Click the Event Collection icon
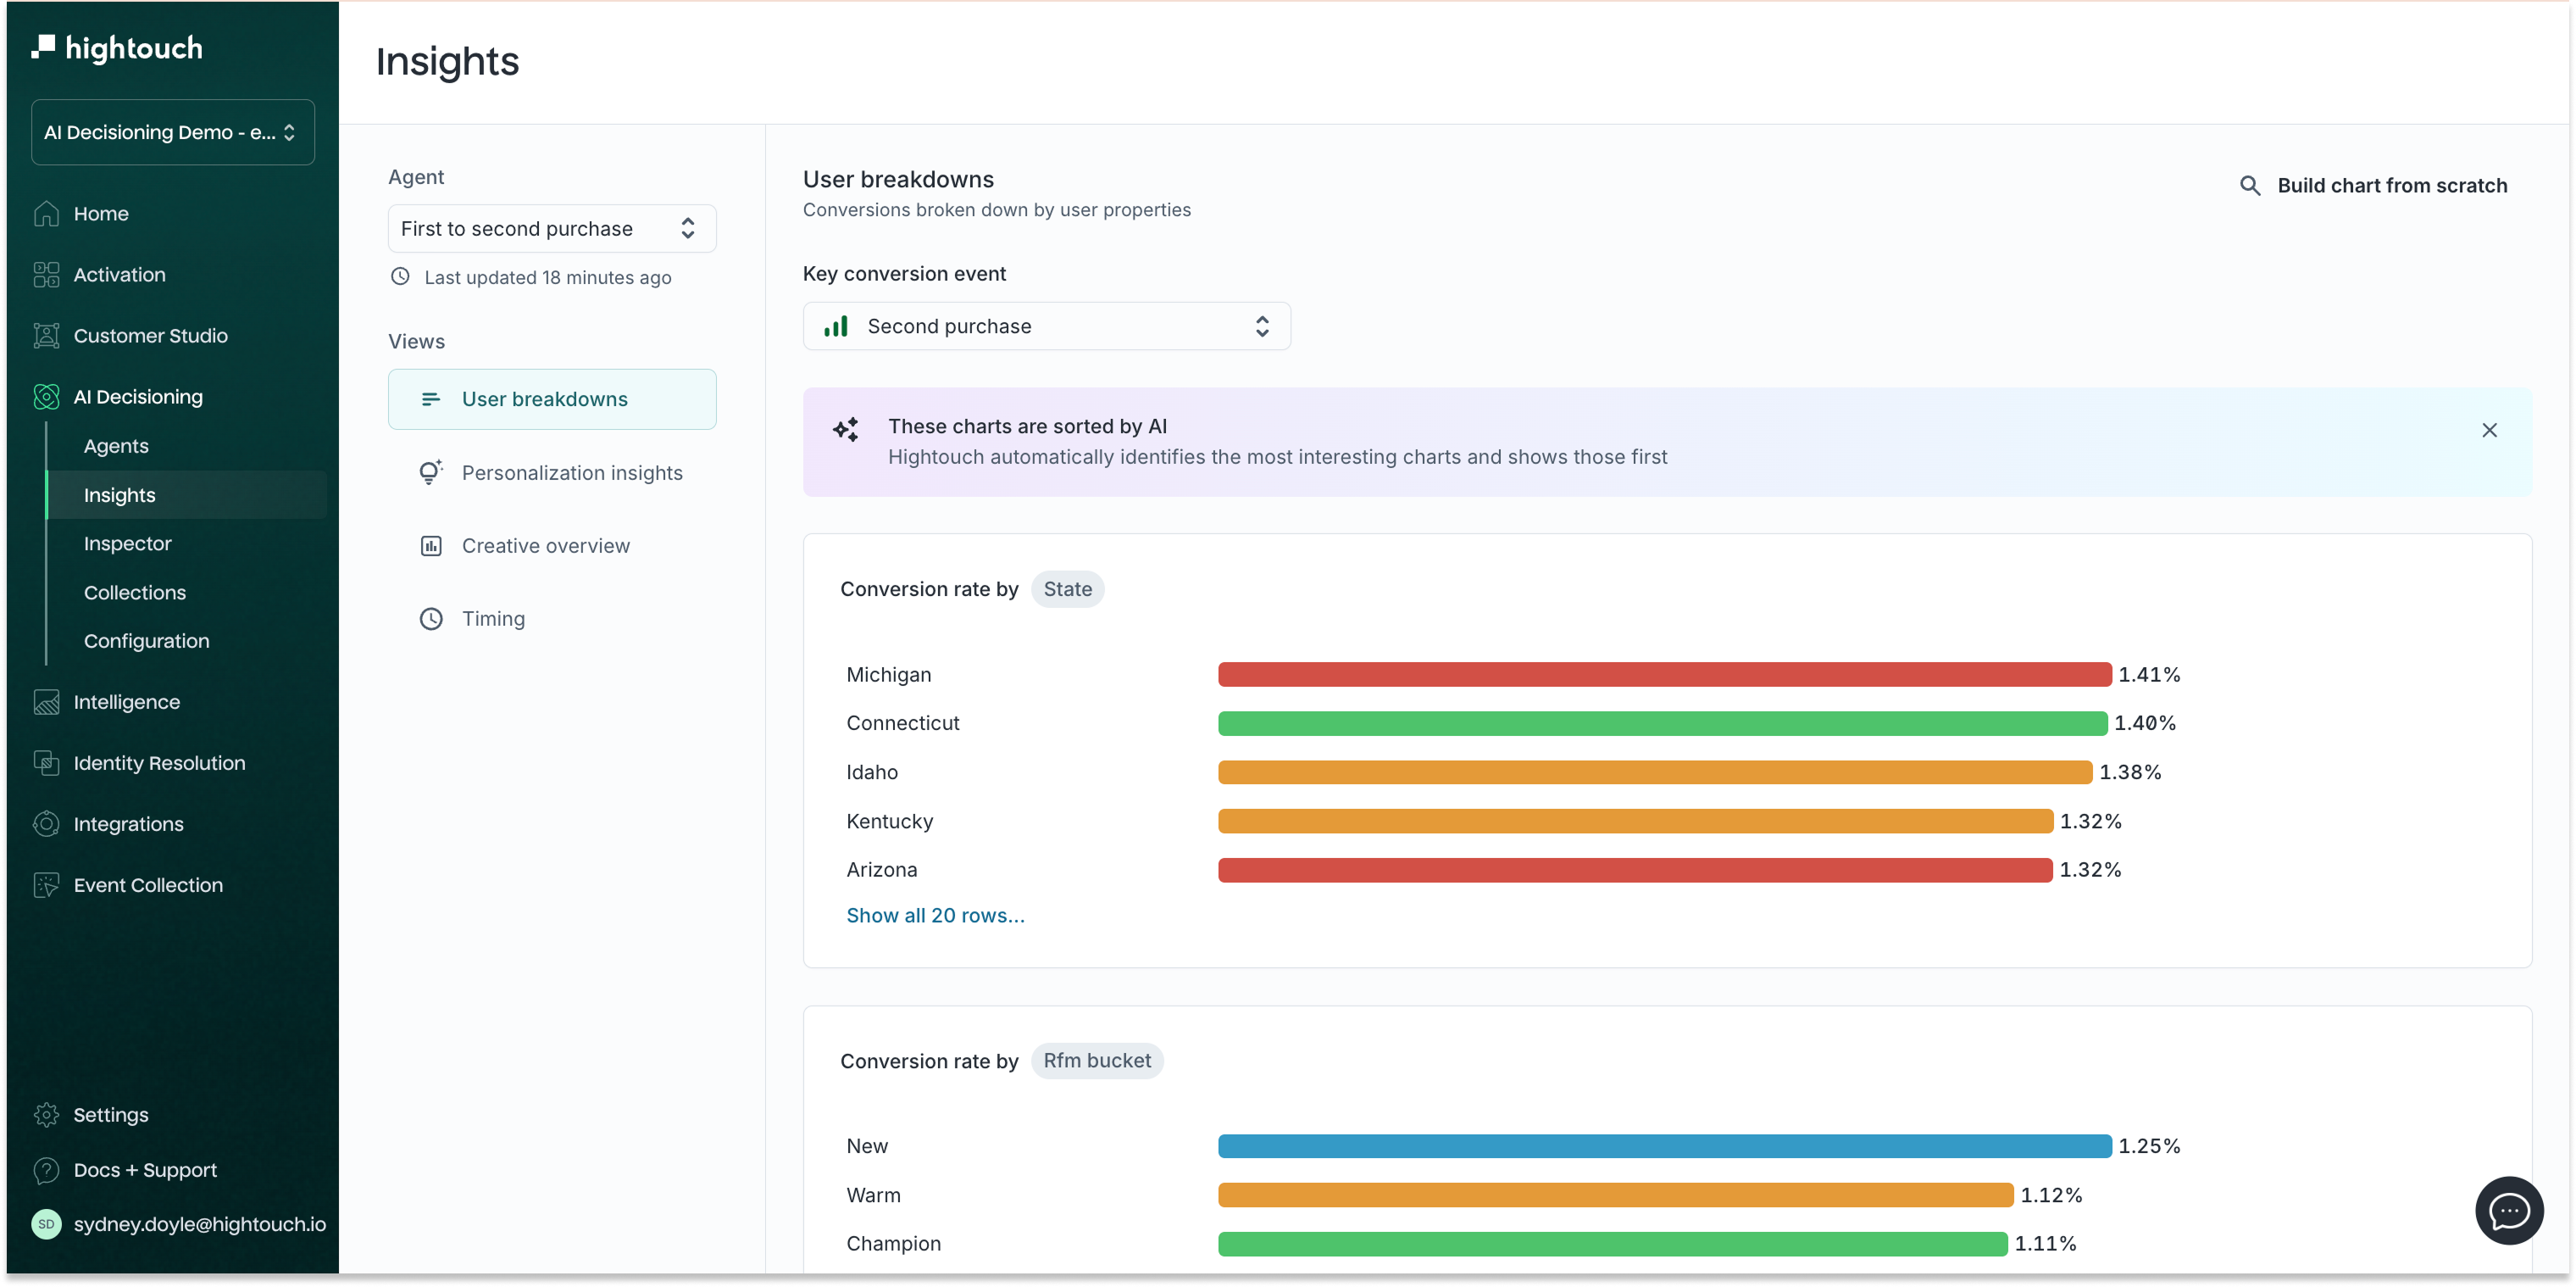This screenshot has height=1287, width=2576. pyautogui.click(x=46, y=884)
